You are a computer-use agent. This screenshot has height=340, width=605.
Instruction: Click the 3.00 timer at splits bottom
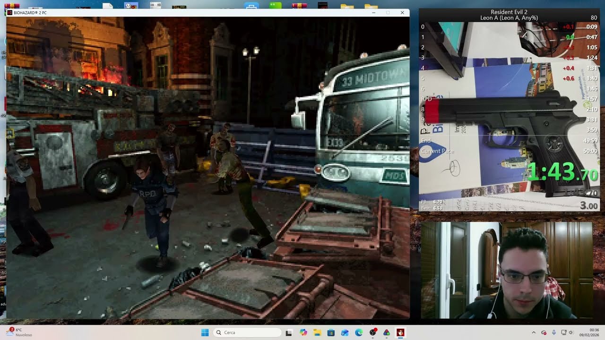[x=589, y=206]
